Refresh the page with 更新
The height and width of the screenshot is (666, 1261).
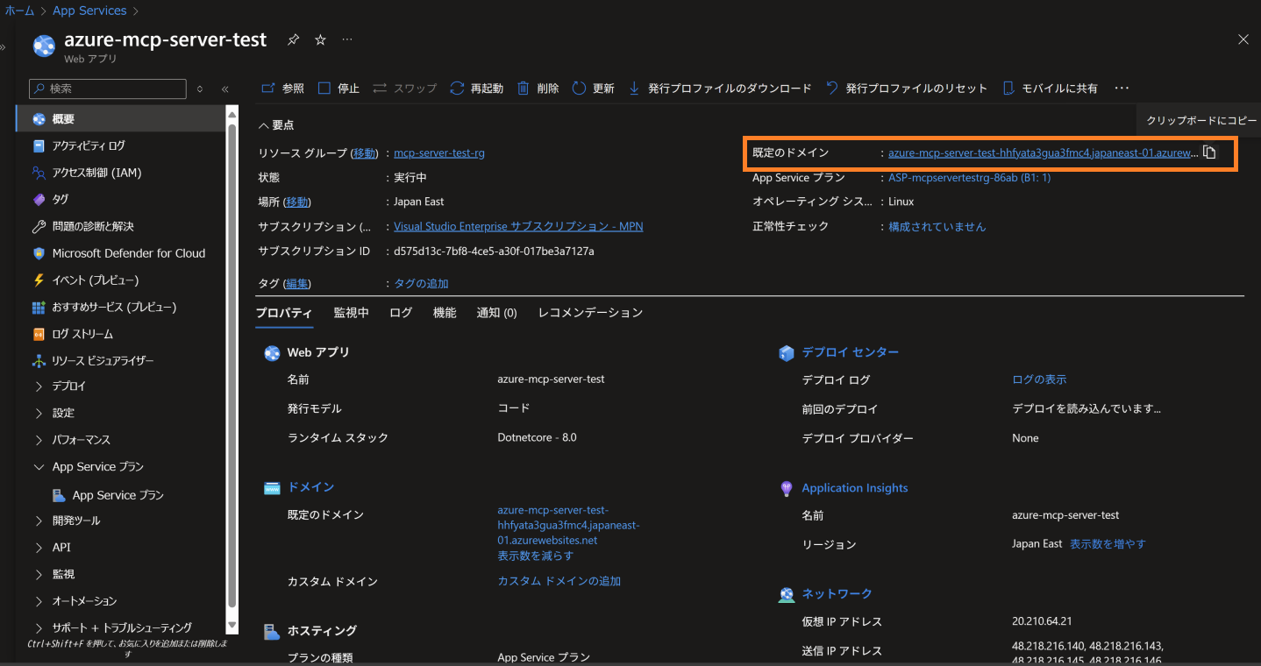[x=593, y=89]
